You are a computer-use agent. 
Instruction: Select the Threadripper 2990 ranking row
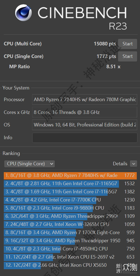pyautogui.click(x=70, y=216)
